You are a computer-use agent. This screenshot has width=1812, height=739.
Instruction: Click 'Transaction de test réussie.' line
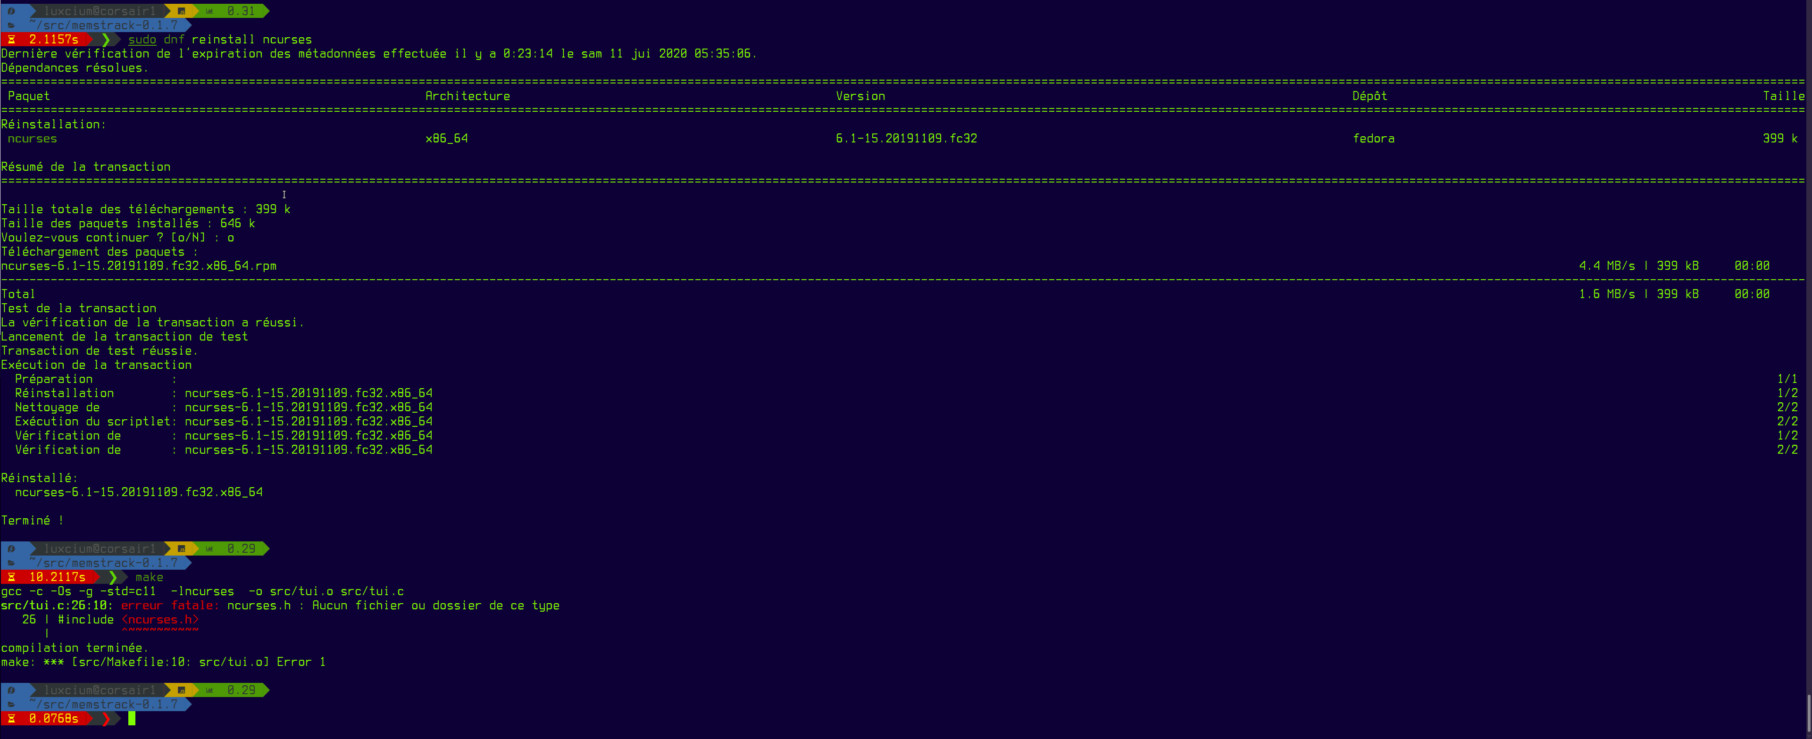(x=100, y=350)
